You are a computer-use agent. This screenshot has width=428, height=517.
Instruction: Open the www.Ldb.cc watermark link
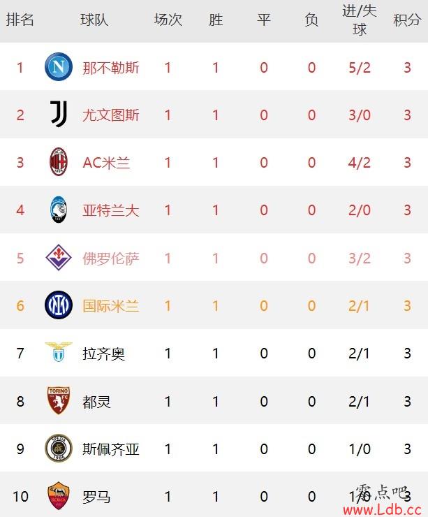382,510
